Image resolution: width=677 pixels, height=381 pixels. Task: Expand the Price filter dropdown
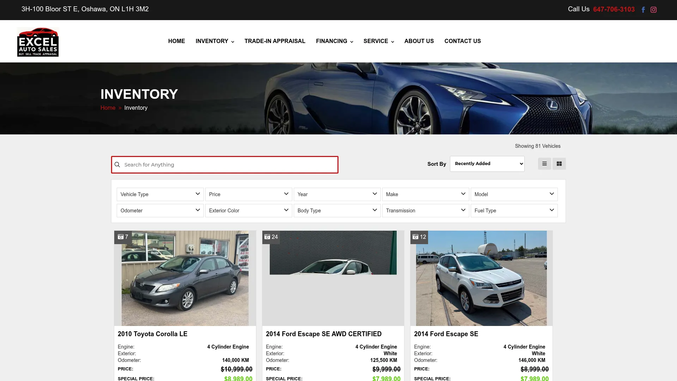[x=249, y=194]
